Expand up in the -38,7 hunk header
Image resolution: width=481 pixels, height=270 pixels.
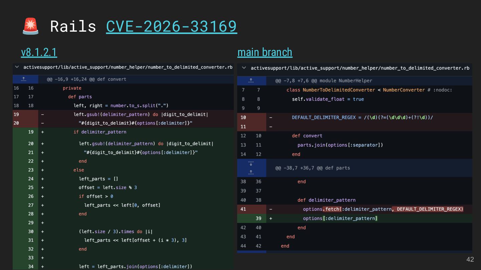click(x=251, y=172)
